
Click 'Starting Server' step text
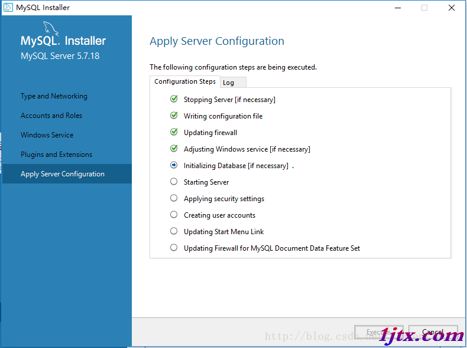click(x=206, y=182)
